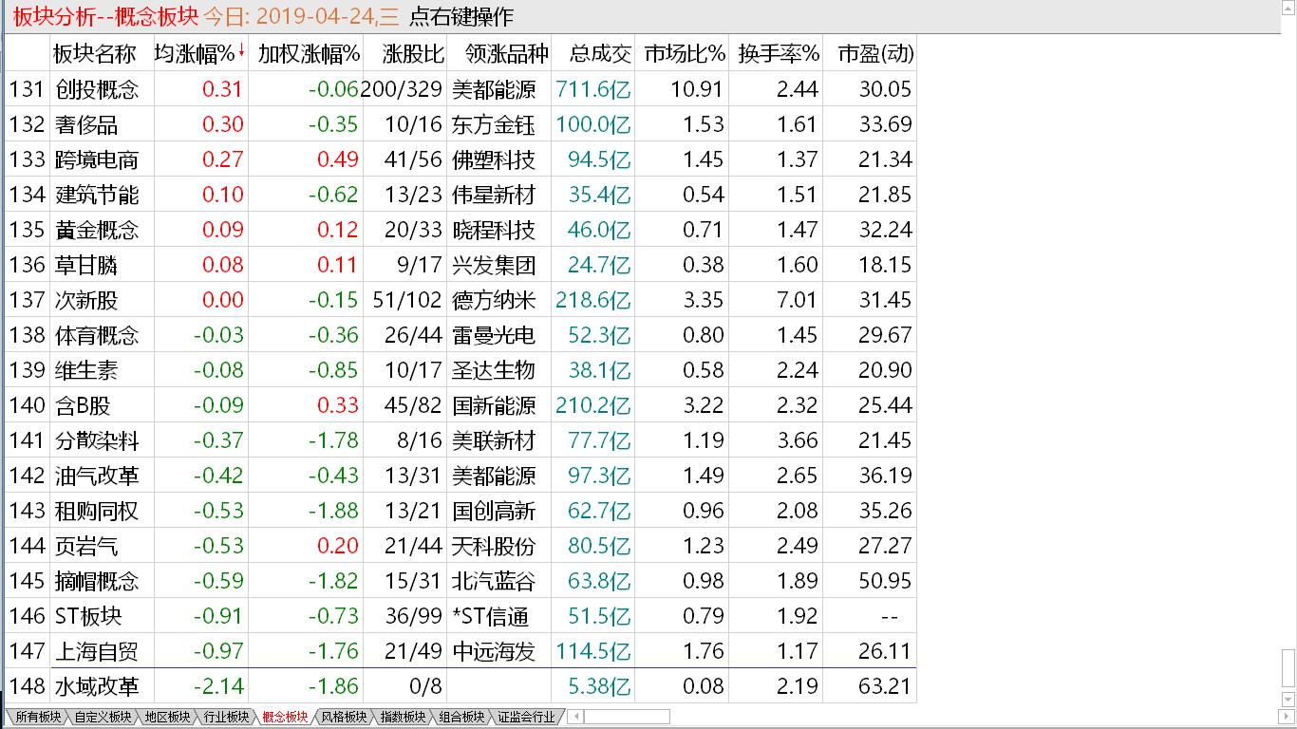This screenshot has width=1297, height=729.
Task: Select the ST板块 sector row
Action: (461, 616)
